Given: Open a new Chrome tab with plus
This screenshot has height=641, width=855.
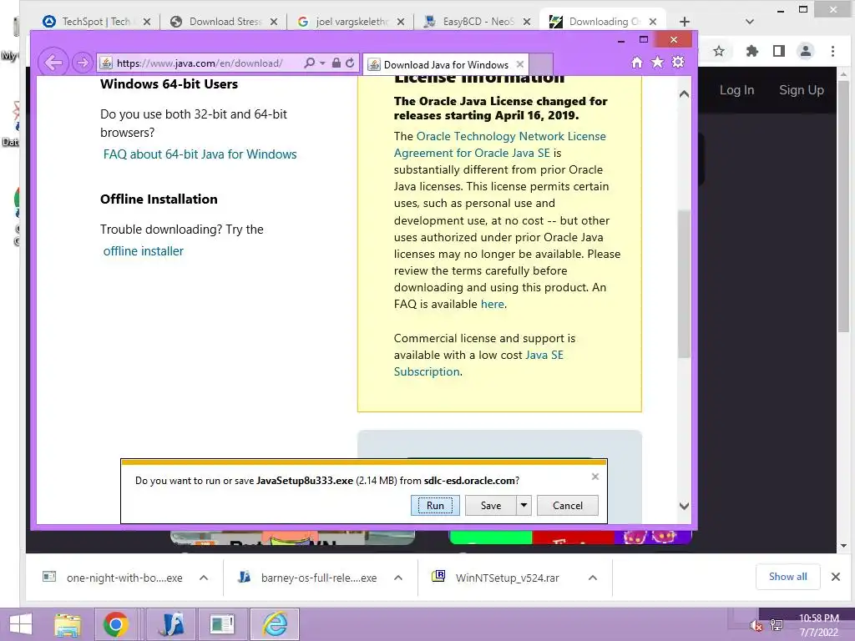Looking at the screenshot, I should tap(685, 22).
